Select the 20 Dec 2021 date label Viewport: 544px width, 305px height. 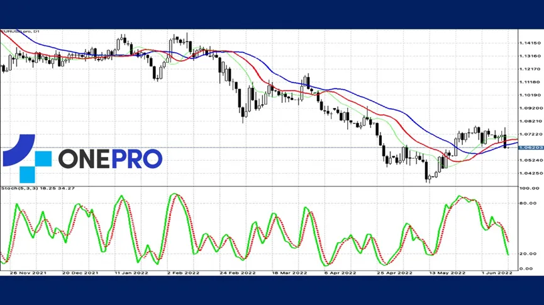(80, 273)
